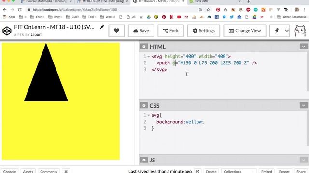This screenshot has width=309, height=173.
Task: Open the Twitter bookmark icon
Action: click(232, 17)
